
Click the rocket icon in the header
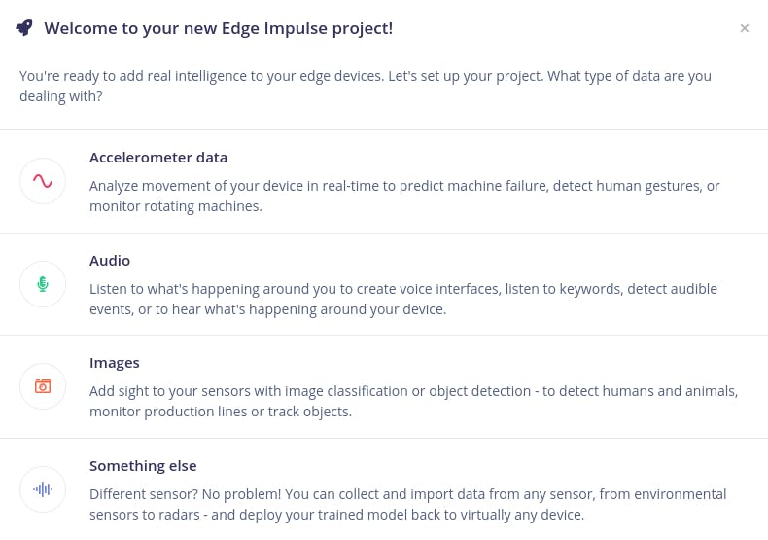pyautogui.click(x=24, y=27)
